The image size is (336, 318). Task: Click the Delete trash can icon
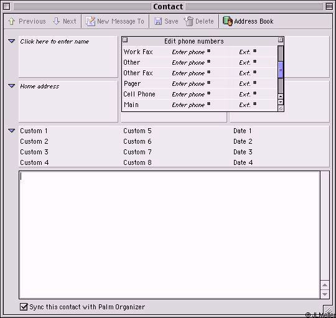tap(189, 21)
